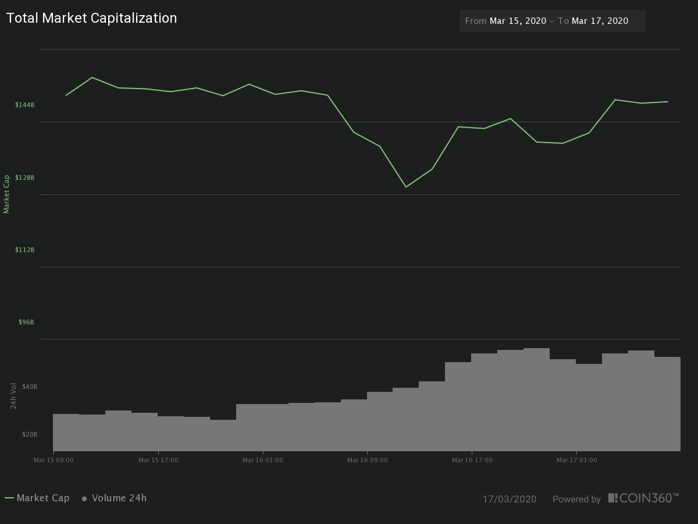
Task: Click the Market Cap axis title text
Action: point(7,192)
